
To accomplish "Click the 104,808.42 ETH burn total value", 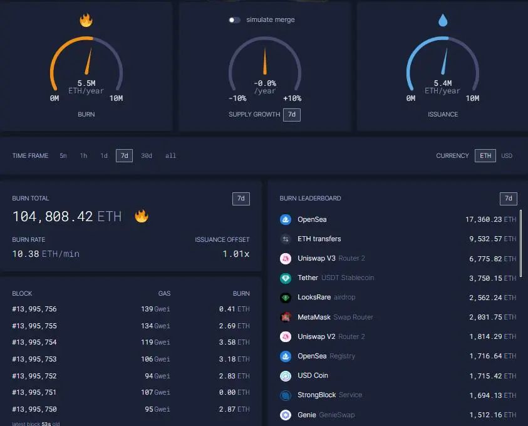I will tap(66, 217).
